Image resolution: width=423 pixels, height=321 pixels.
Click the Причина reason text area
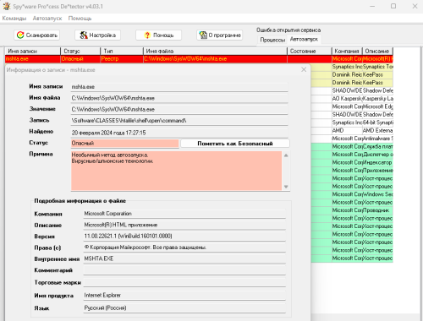[x=177, y=171]
